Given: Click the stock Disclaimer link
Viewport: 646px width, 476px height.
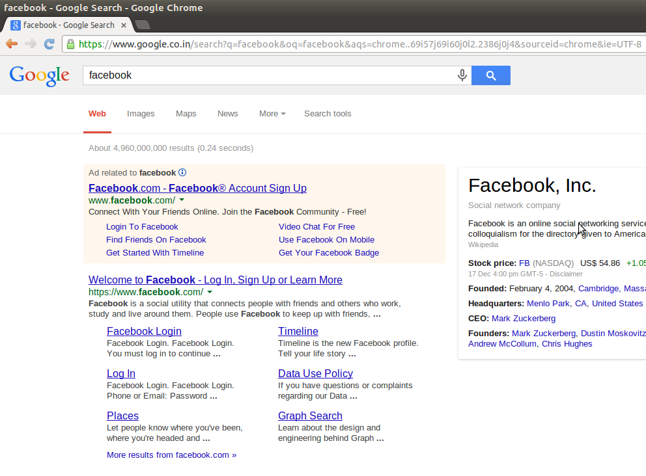Looking at the screenshot, I should (566, 274).
